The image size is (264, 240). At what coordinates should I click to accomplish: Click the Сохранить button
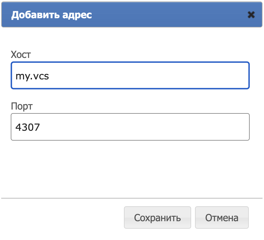pos(157,217)
